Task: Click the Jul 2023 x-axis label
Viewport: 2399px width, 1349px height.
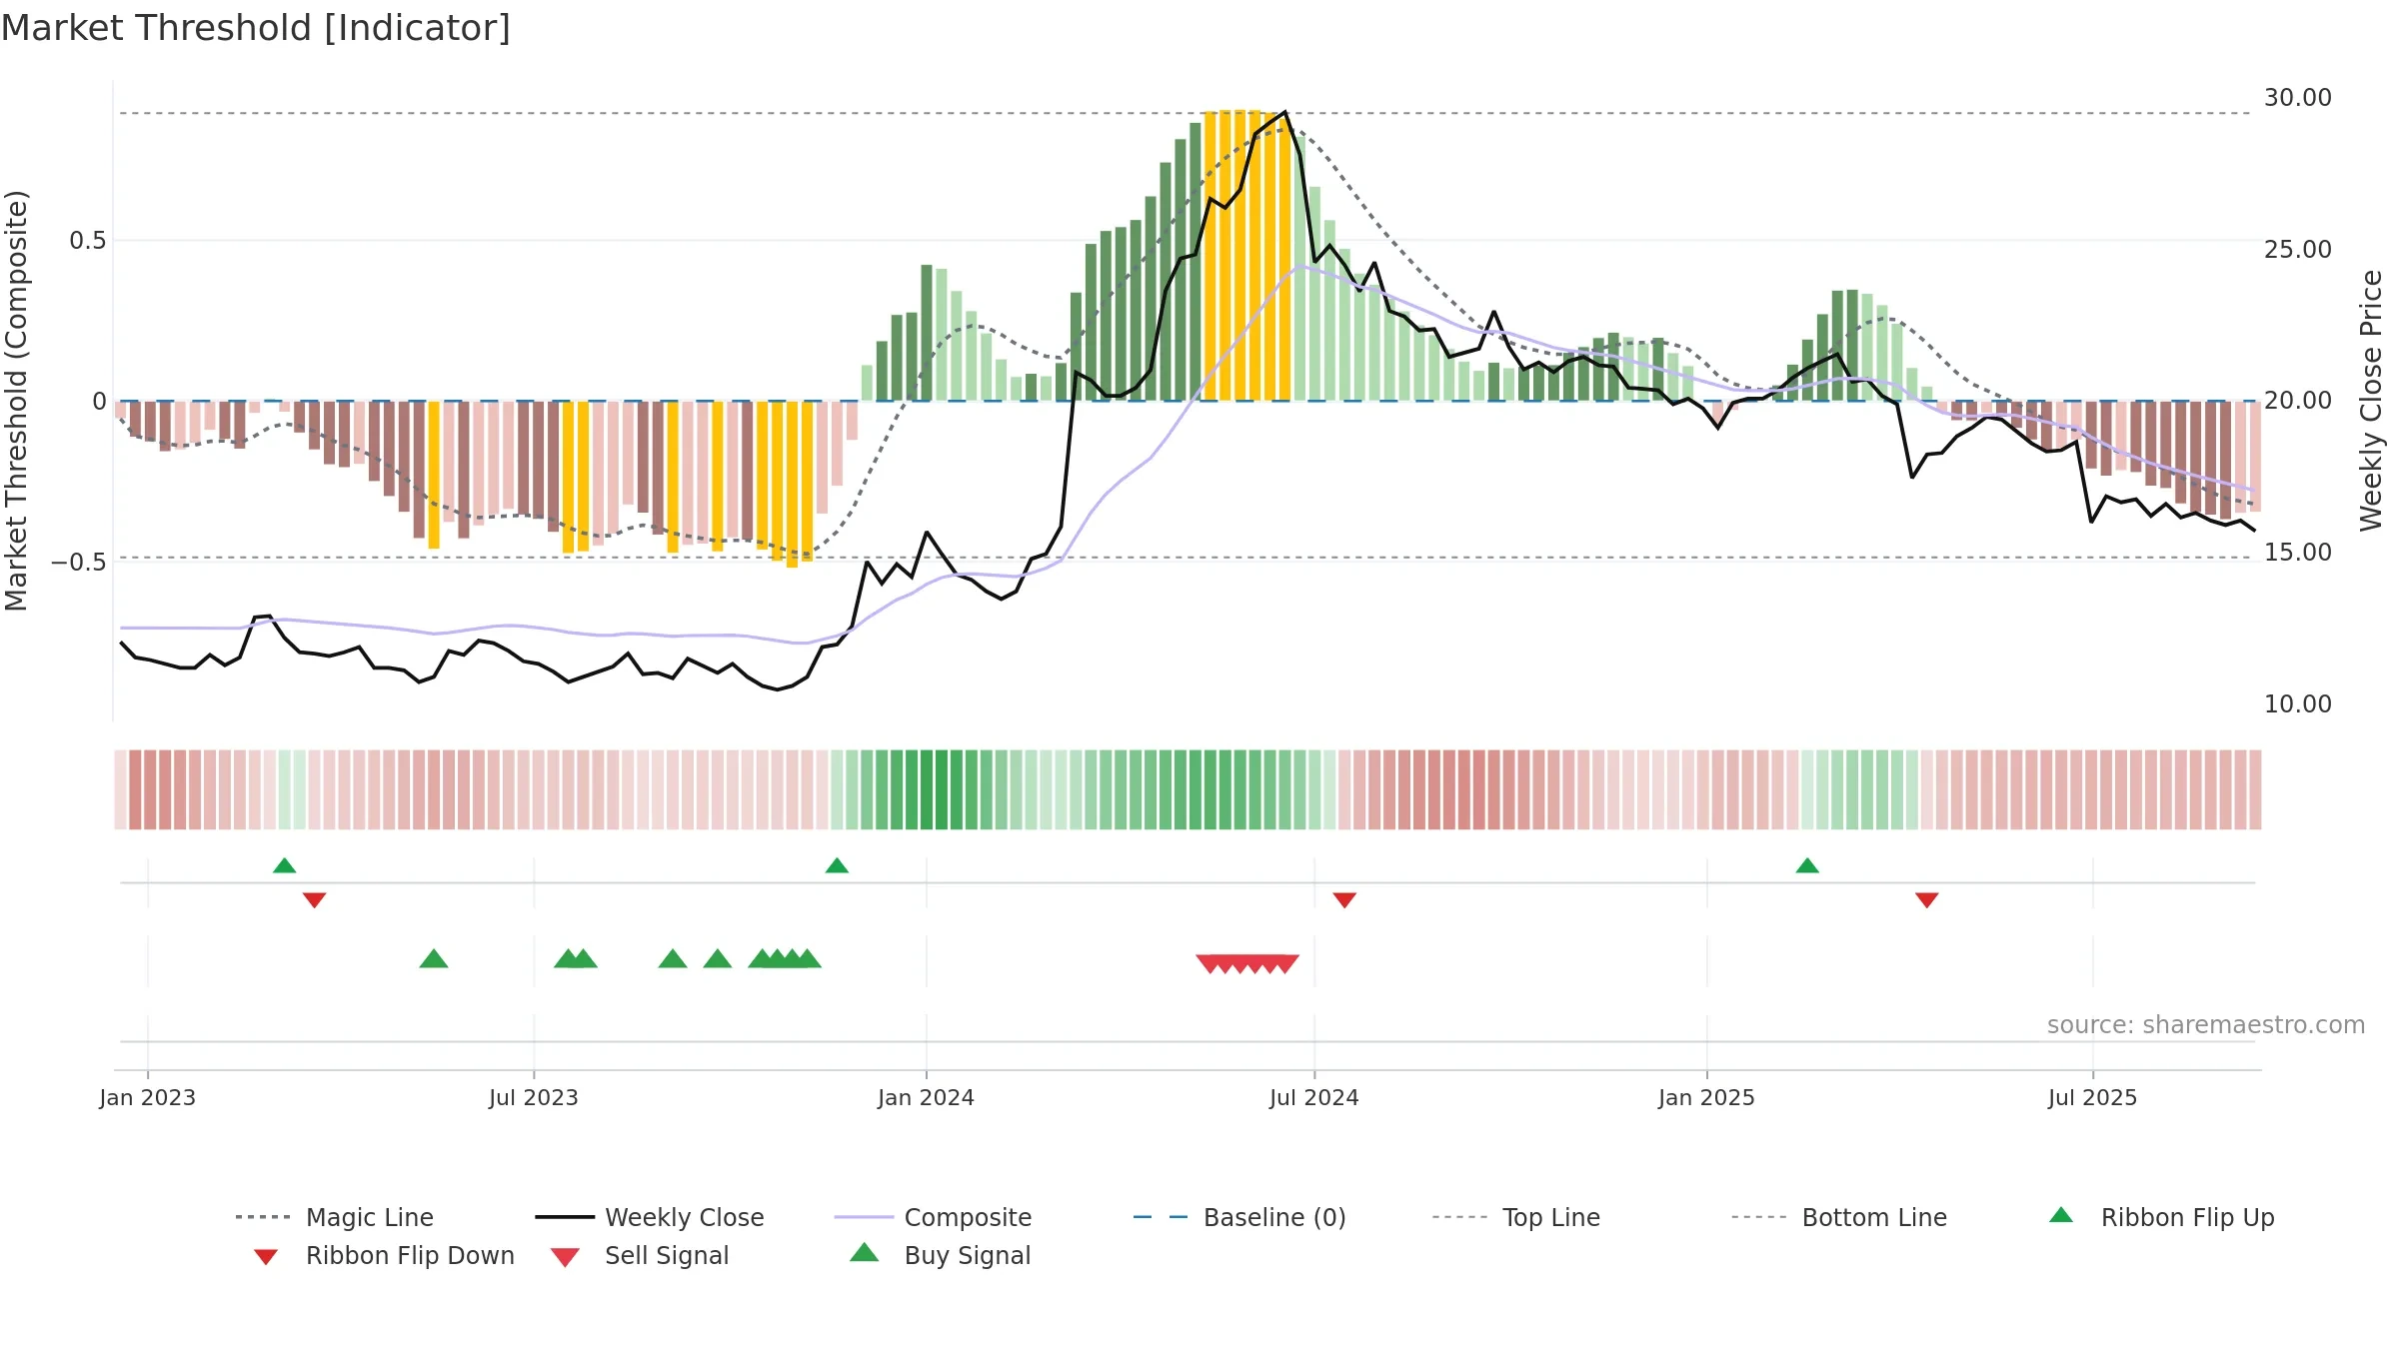Action: [x=534, y=1097]
